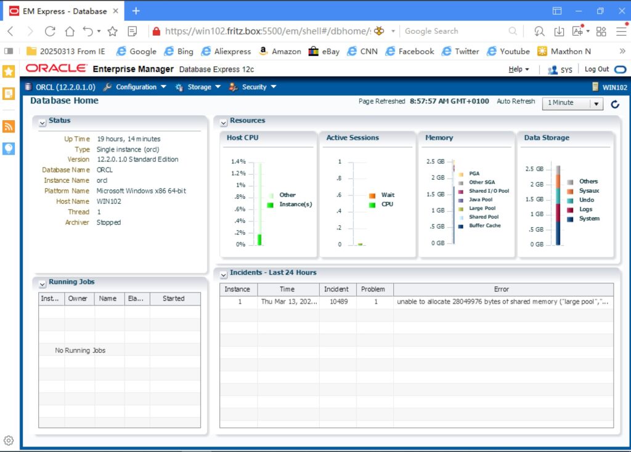
Task: Open the Amazon bookmark
Action: 280,51
